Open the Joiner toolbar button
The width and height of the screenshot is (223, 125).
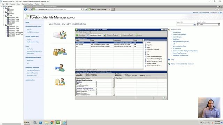[x=139, y=35]
